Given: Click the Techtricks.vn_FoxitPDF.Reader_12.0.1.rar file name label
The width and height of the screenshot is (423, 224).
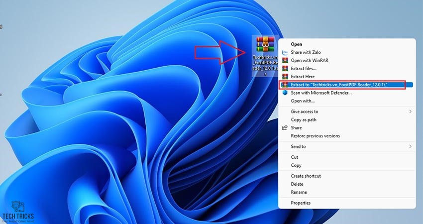Looking at the screenshot, I should coord(265,65).
